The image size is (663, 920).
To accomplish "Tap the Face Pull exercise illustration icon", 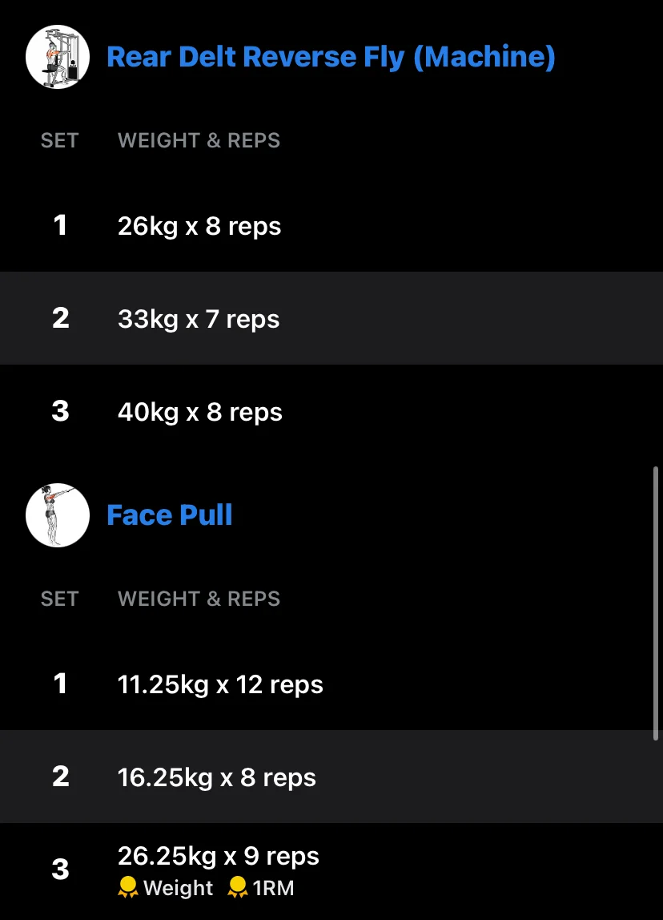I will (58, 515).
